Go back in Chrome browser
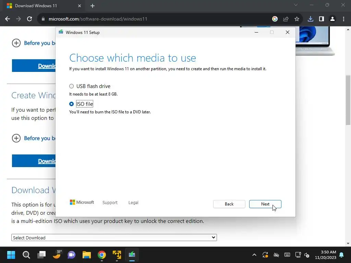This screenshot has height=263, width=351. coord(8,19)
